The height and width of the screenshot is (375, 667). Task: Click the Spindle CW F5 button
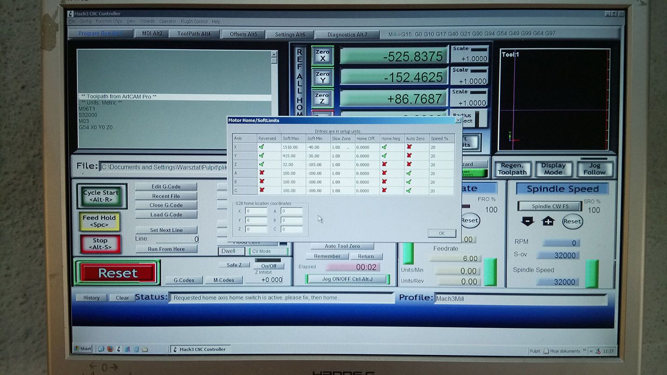[550, 206]
